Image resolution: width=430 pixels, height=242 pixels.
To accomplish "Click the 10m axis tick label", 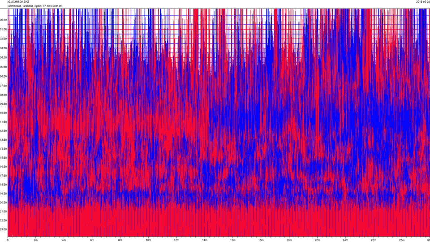I will (148, 240).
